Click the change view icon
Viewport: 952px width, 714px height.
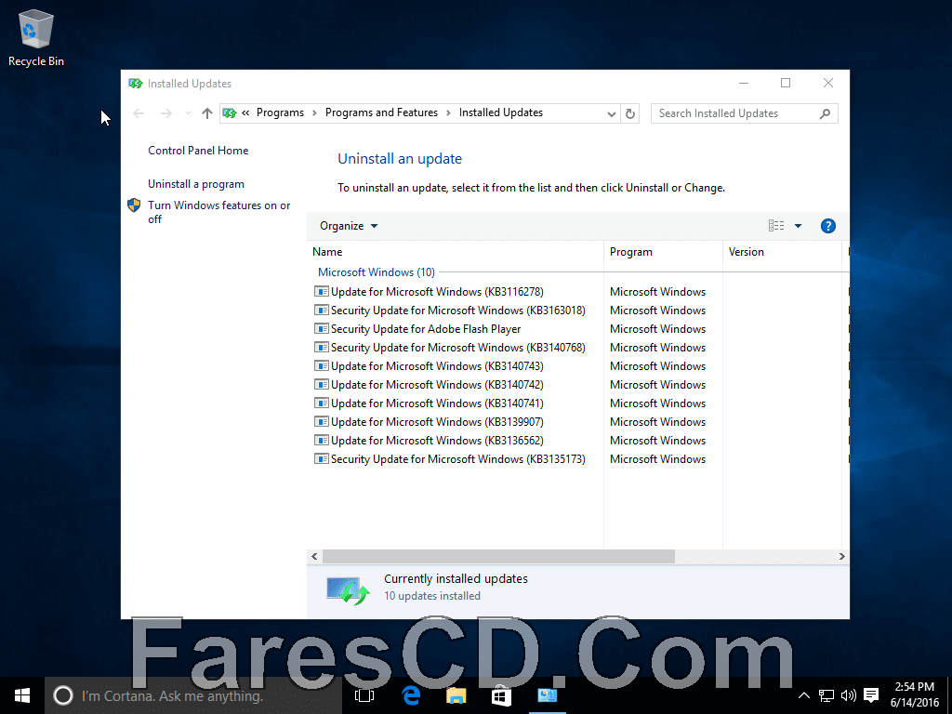coord(776,225)
